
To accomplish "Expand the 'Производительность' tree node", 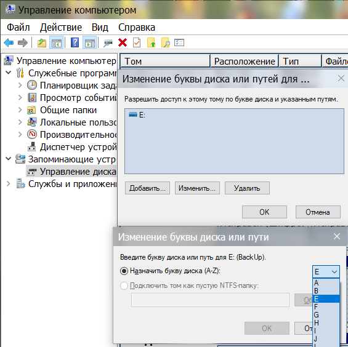I will (x=20, y=134).
